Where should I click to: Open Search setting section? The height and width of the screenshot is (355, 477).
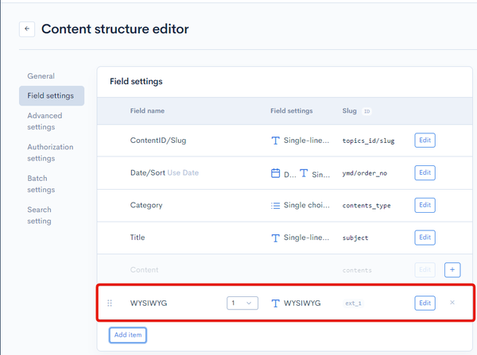click(x=39, y=215)
